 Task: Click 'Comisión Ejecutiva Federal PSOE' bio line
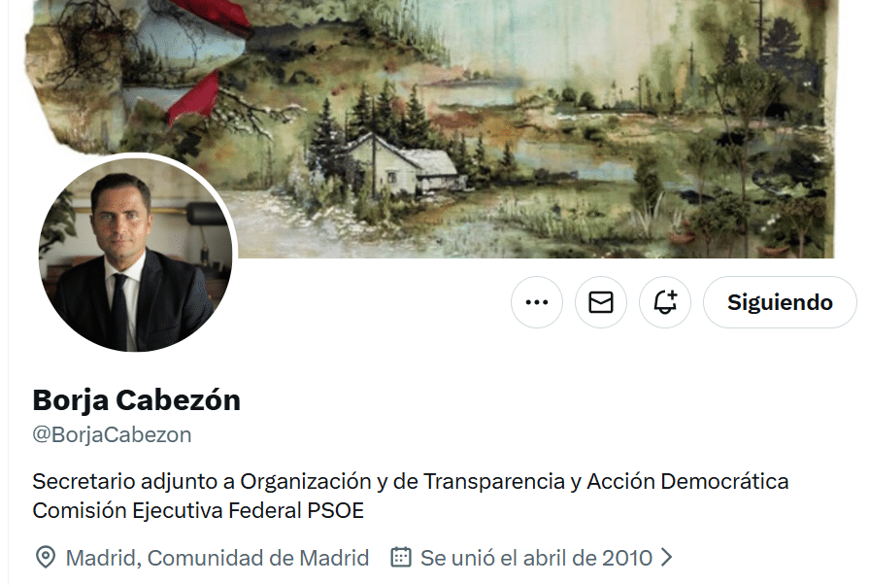(198, 510)
